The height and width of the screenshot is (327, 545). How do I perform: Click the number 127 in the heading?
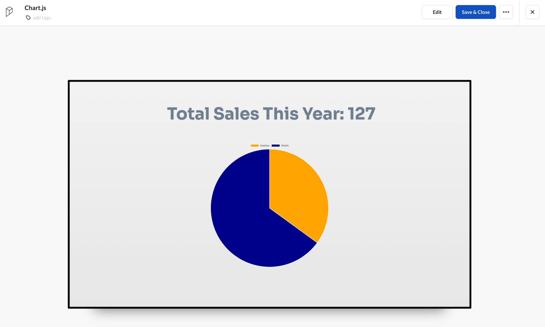(362, 113)
